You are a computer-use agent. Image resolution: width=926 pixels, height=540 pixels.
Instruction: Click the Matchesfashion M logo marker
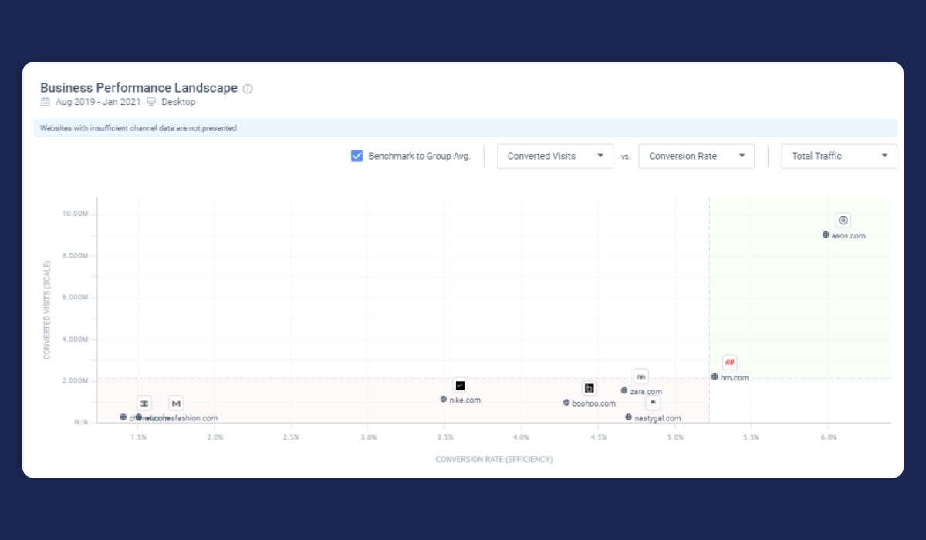176,403
